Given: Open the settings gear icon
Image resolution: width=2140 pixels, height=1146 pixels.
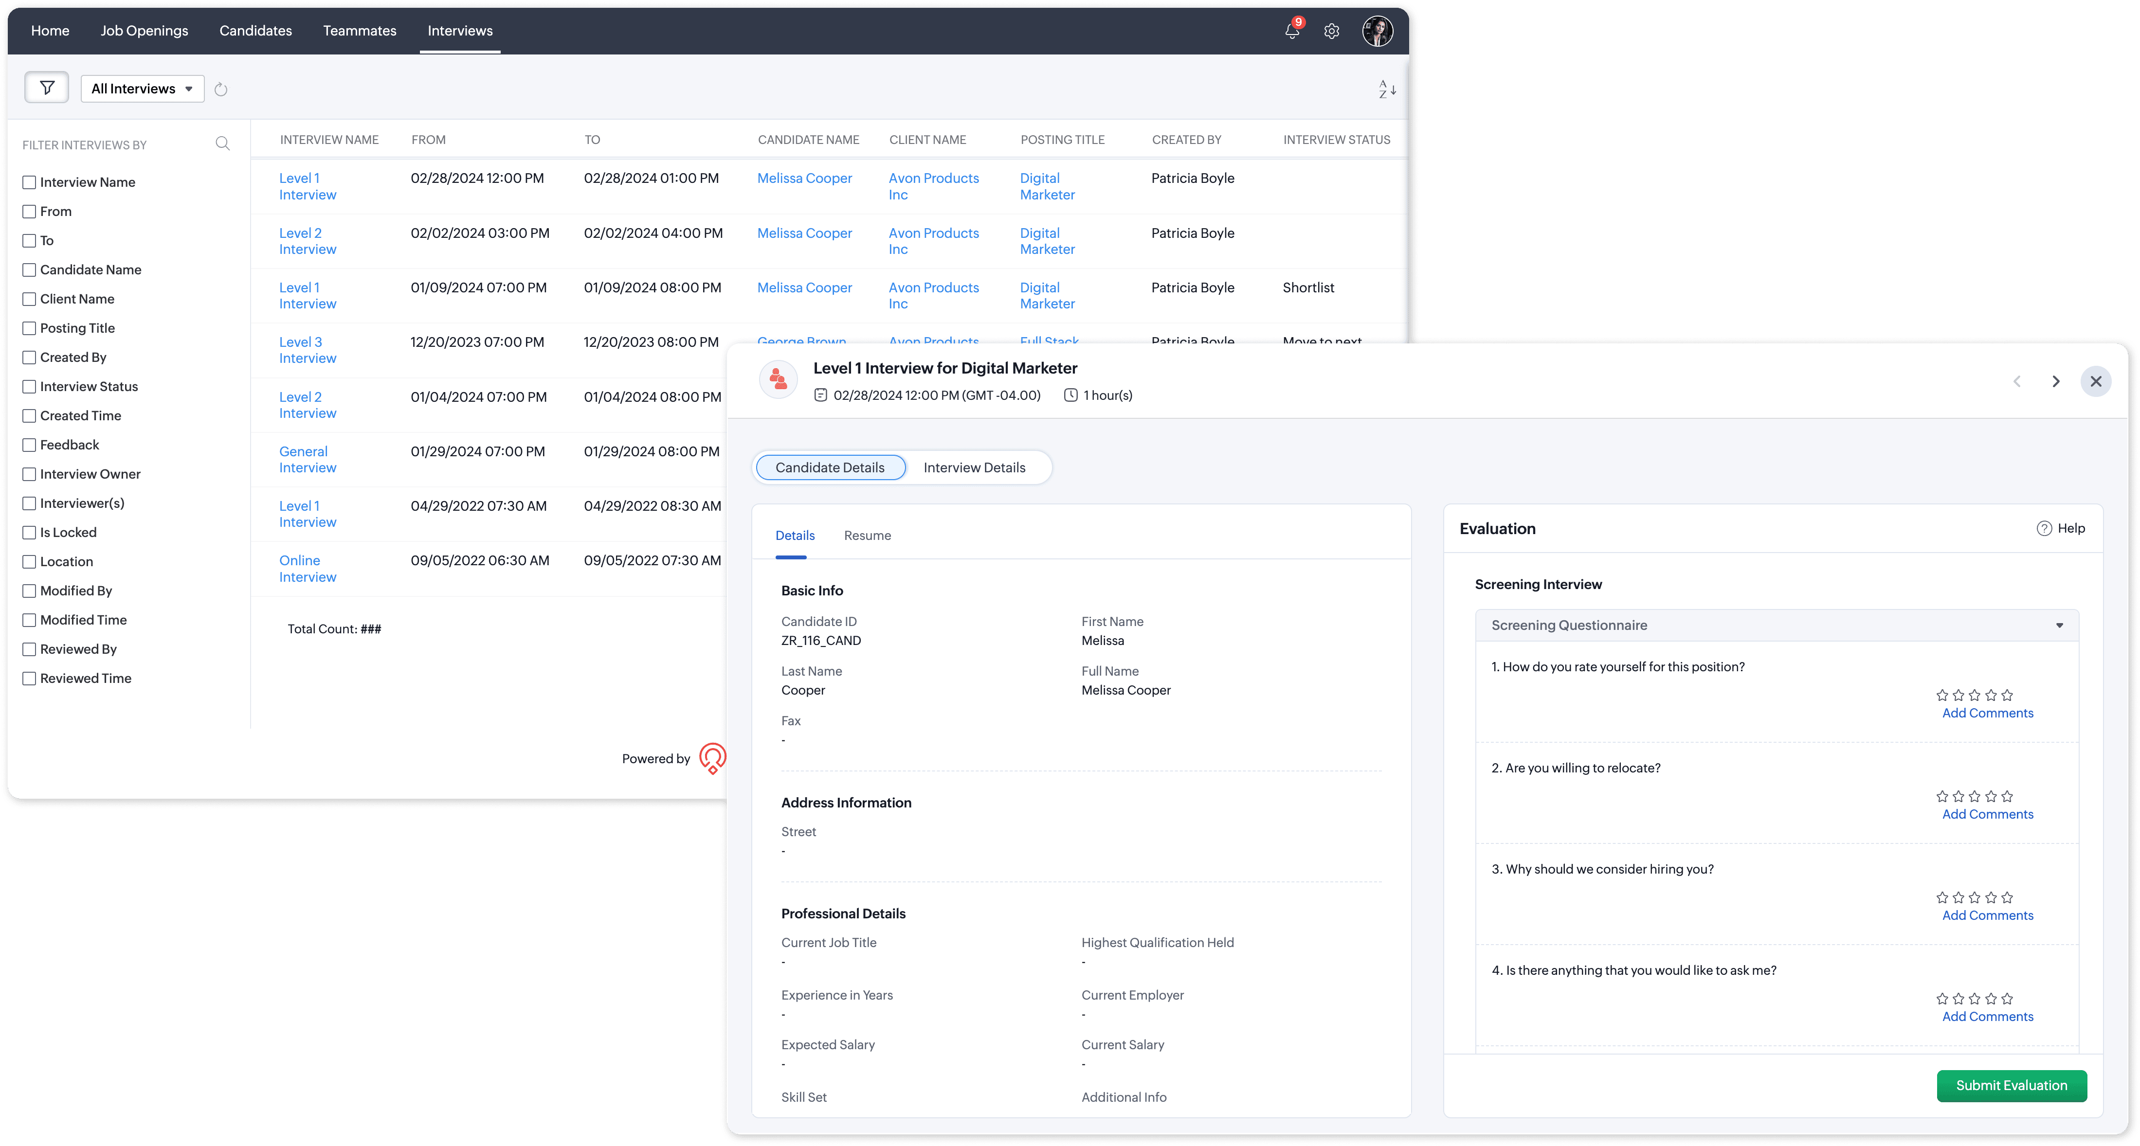Looking at the screenshot, I should tap(1332, 32).
